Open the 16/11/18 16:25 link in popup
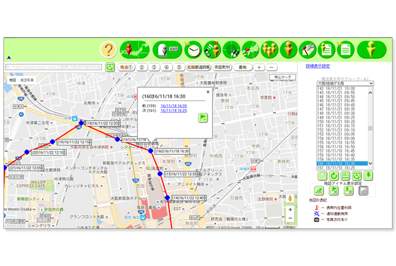This screenshot has width=396, height=266. (x=174, y=111)
